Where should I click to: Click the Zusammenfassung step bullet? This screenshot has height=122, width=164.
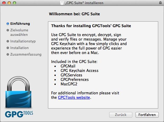[8, 55]
